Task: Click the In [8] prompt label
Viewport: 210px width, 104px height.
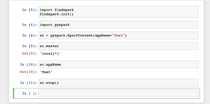Action: pos(29,35)
